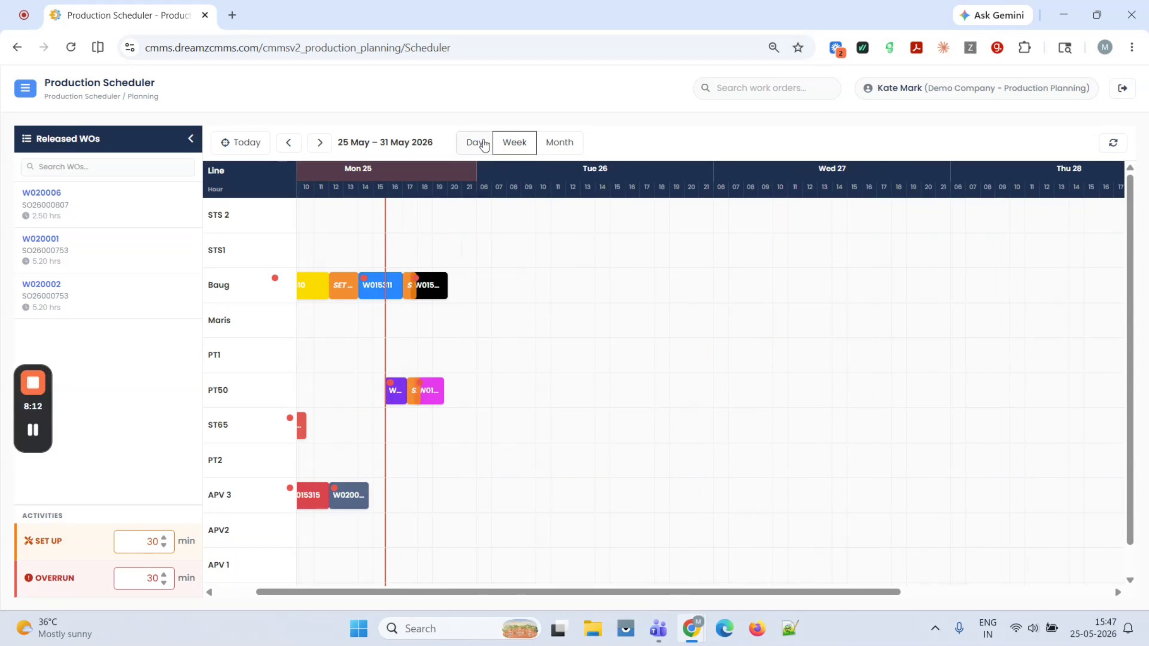Click the timeline scroll right arrow
Viewport: 1149px width, 646px height.
(x=1118, y=592)
